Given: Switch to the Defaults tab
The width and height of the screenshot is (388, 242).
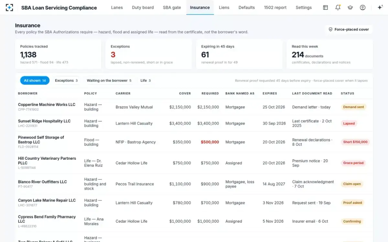Looking at the screenshot, I should point(247,7).
